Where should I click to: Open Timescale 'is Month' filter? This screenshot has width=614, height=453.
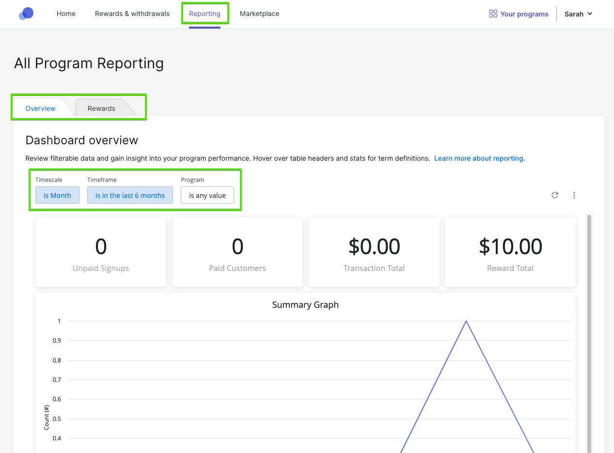[x=57, y=195]
